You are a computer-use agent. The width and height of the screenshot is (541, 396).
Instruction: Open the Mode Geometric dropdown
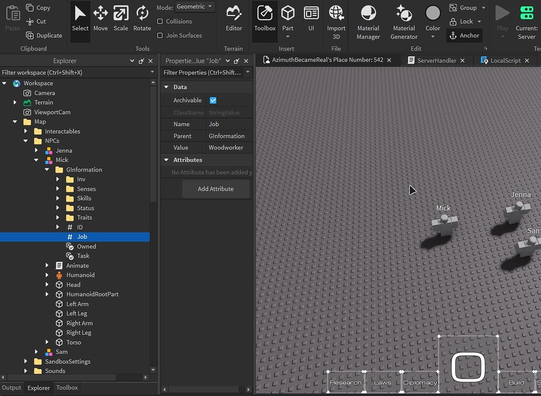click(x=195, y=7)
